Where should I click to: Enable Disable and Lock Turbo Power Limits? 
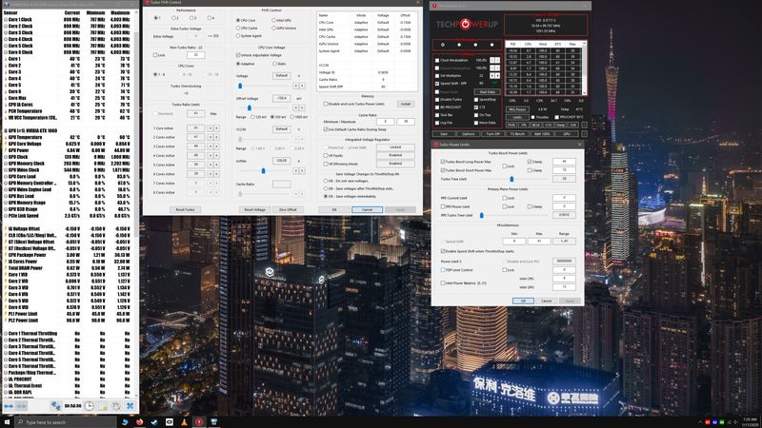point(326,104)
